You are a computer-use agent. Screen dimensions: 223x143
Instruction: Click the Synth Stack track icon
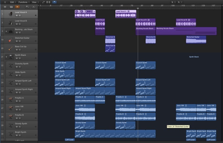coord(11,57)
